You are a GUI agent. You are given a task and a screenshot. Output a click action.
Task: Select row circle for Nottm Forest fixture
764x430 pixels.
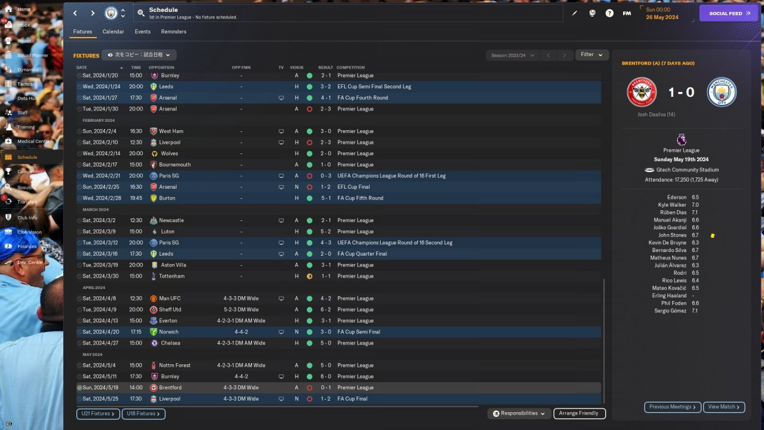tap(79, 365)
